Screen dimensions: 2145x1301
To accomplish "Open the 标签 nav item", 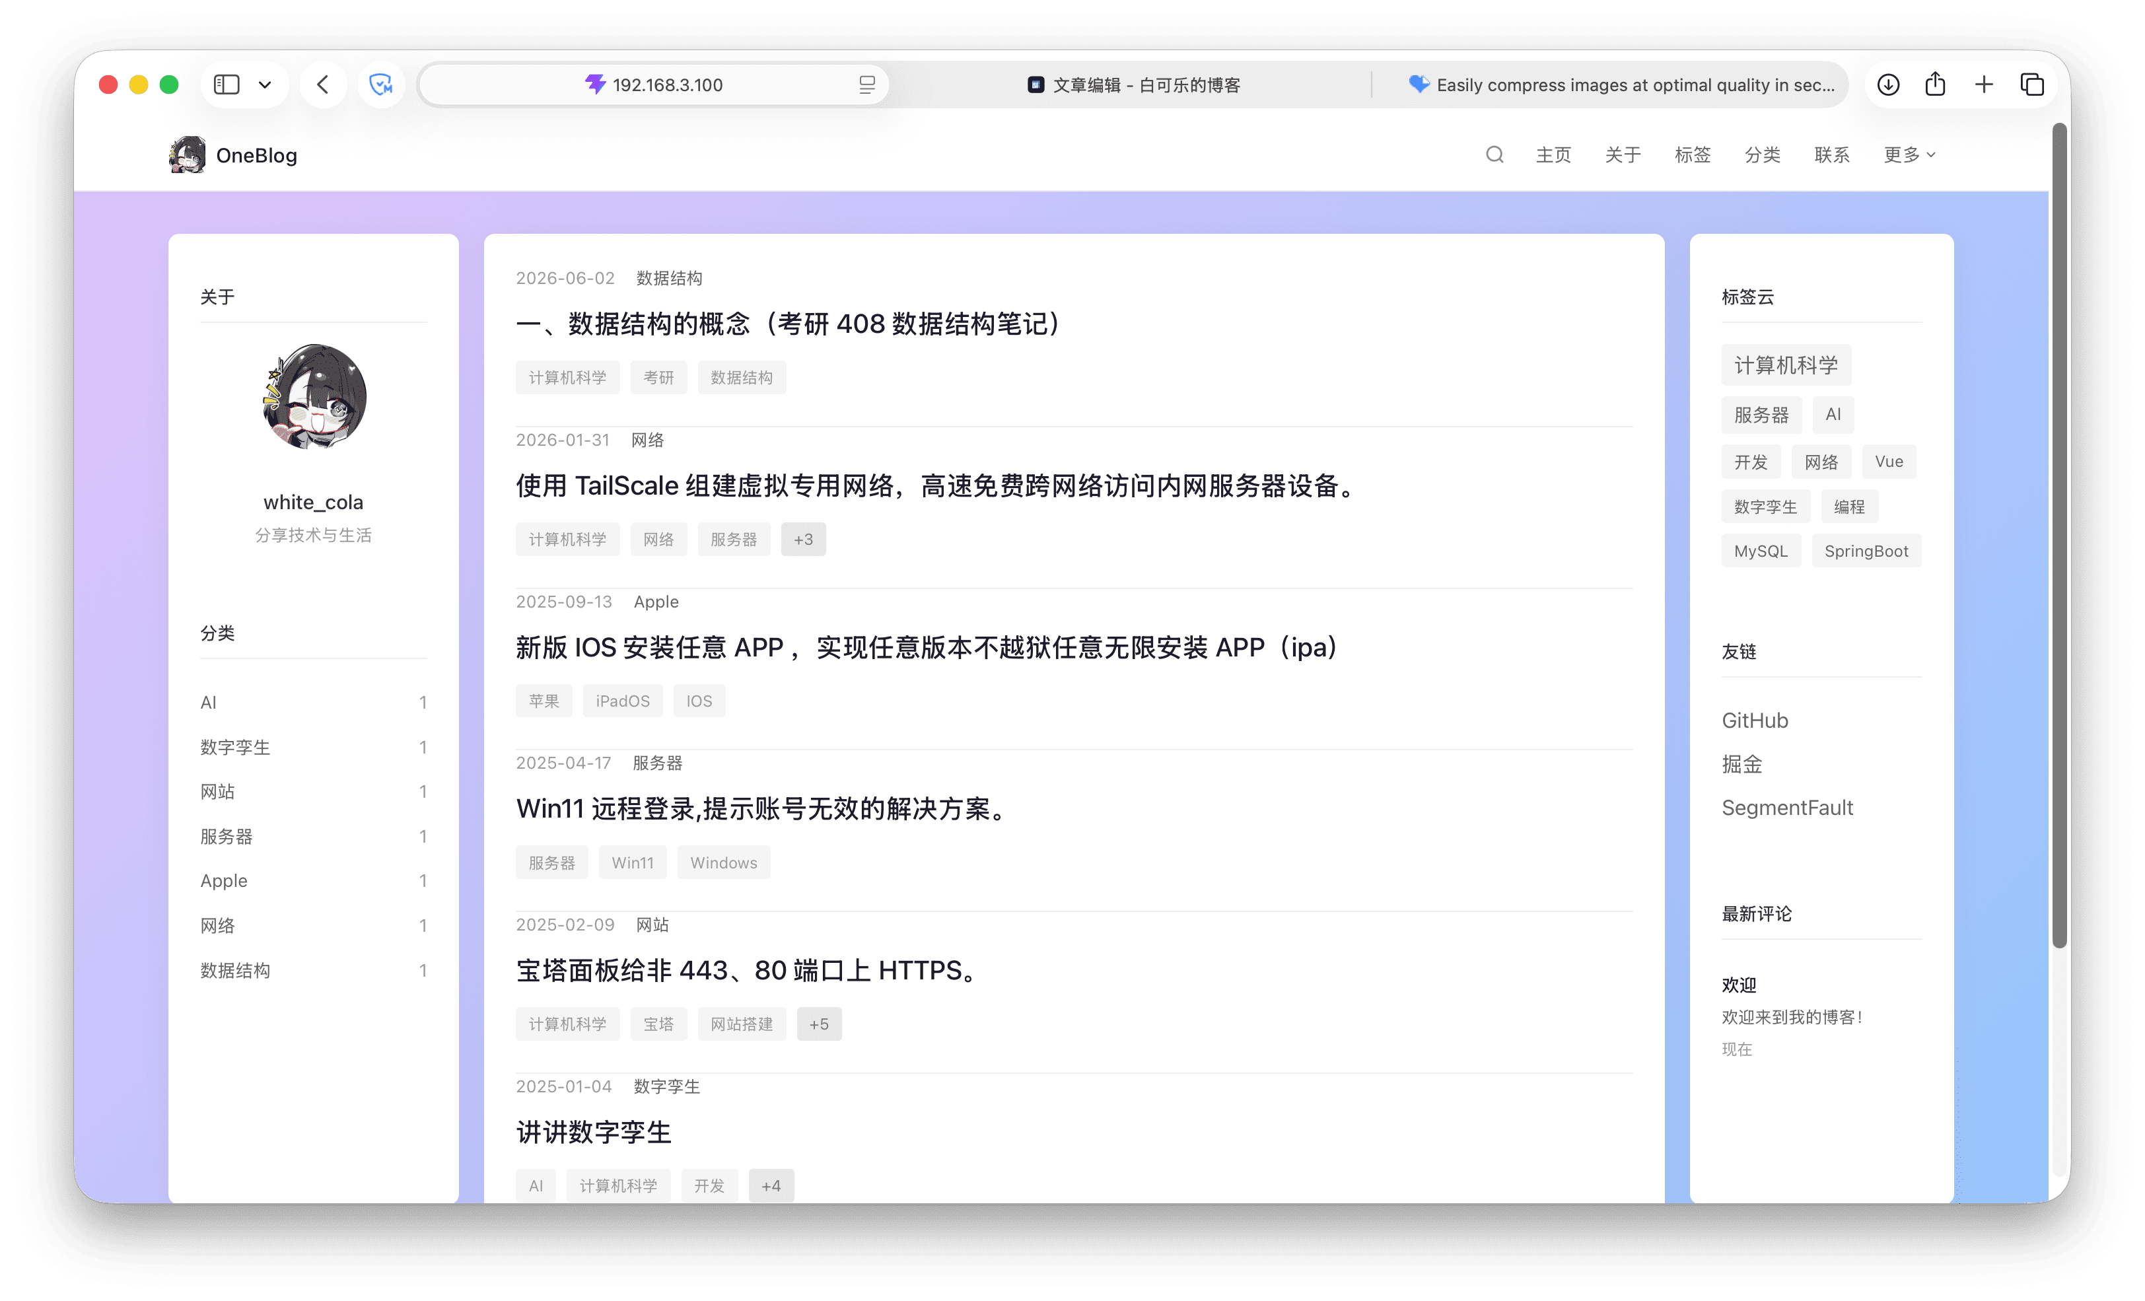I will click(1693, 155).
